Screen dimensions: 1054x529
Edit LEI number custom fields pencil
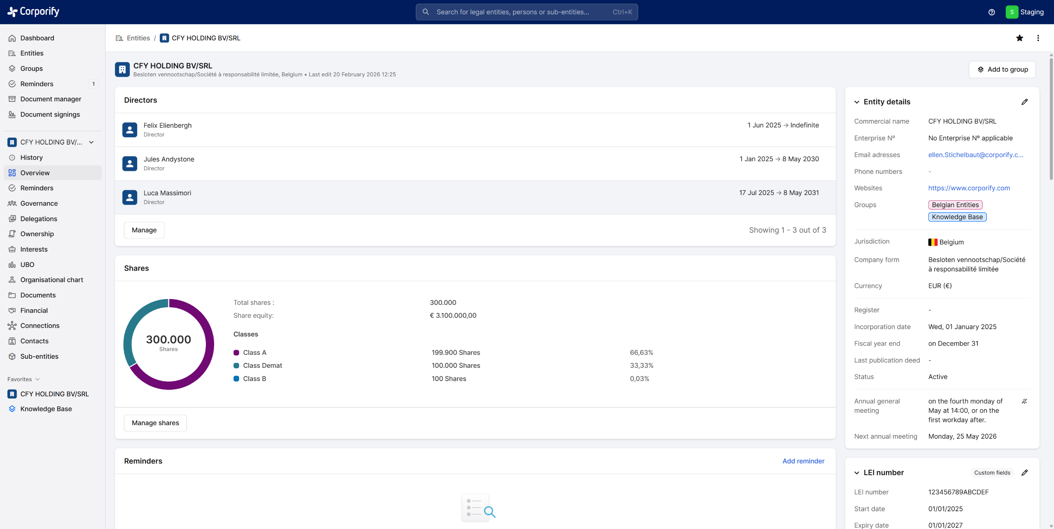pyautogui.click(x=1024, y=473)
